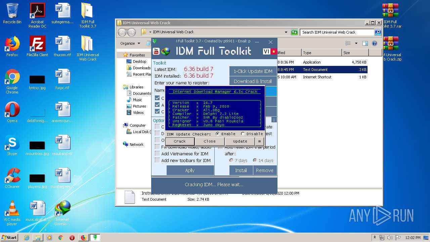Click the Update button in crack dialog
The height and width of the screenshot is (242, 430).
(x=240, y=141)
